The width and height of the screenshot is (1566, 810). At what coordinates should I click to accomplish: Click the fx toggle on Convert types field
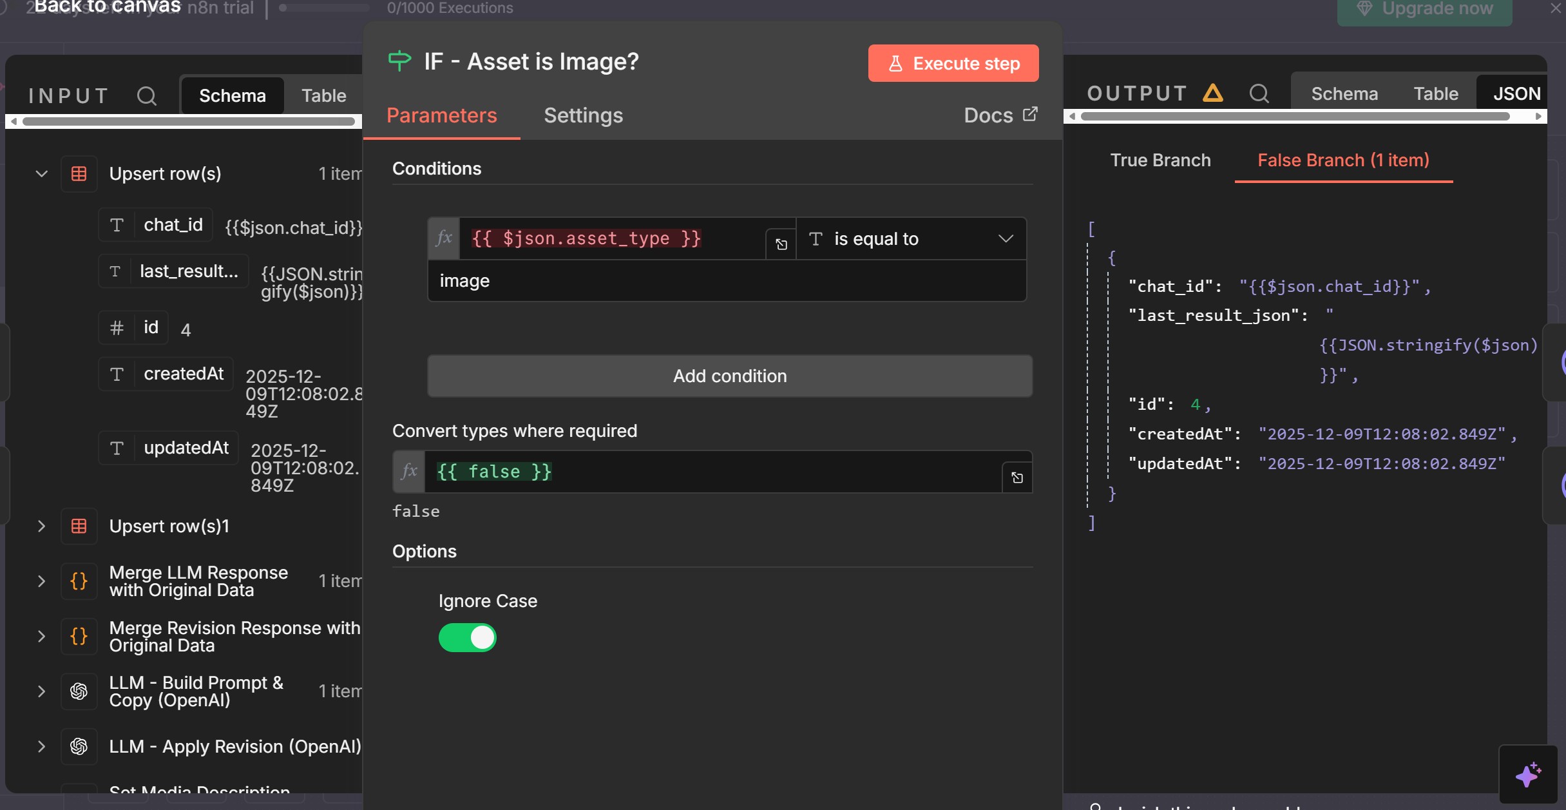point(409,472)
